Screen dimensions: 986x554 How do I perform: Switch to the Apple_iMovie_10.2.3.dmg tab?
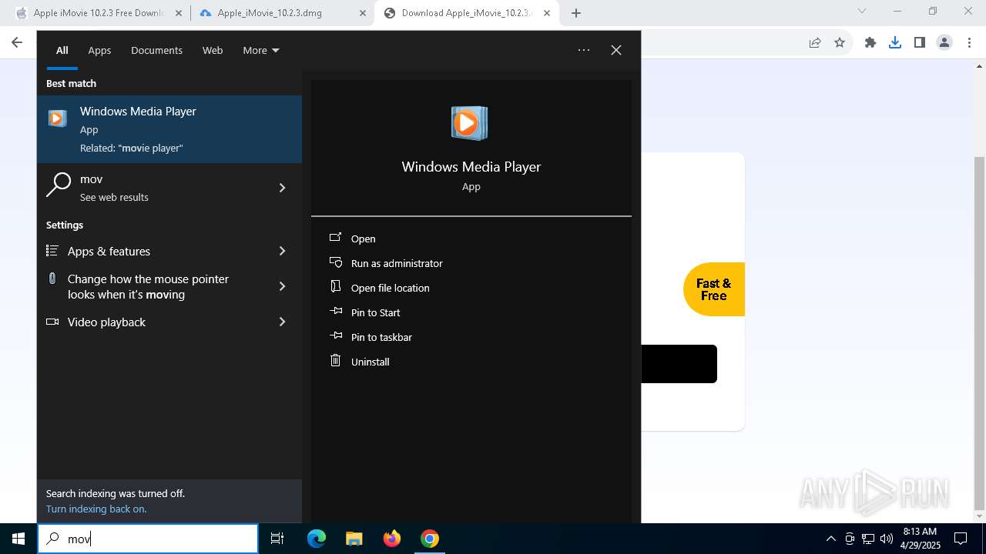(x=282, y=13)
